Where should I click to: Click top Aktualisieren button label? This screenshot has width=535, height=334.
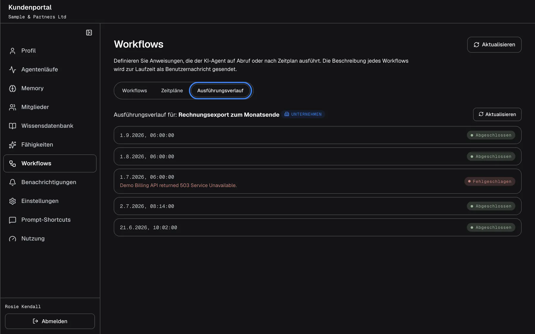tap(498, 45)
